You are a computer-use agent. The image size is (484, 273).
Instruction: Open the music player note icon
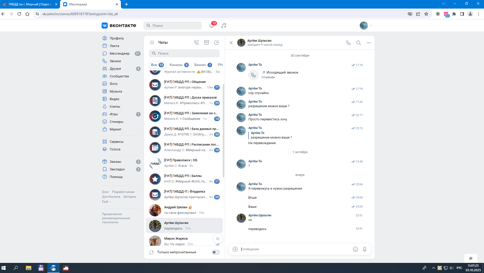(224, 26)
